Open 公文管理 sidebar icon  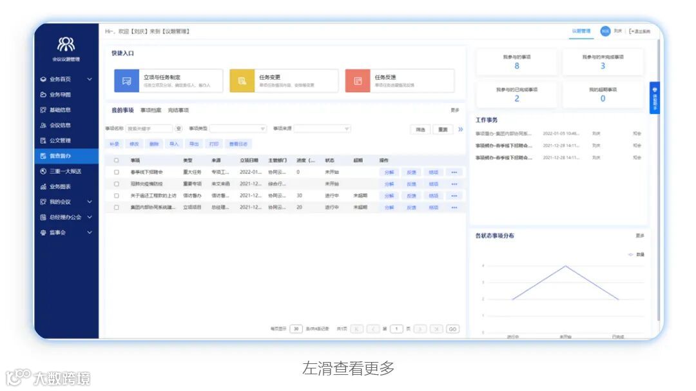click(x=43, y=140)
